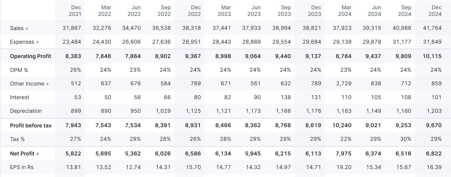Viewport: 451px width, 177px height.
Task: Expand Other Income breakdown plus icon
Action: pyautogui.click(x=48, y=84)
